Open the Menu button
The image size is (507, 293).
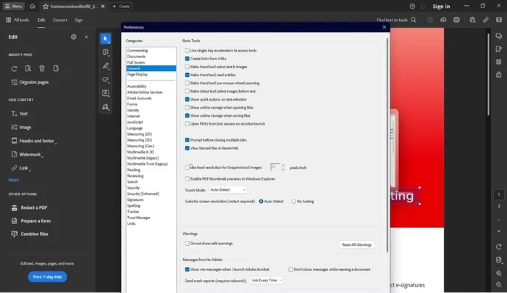pos(13,6)
